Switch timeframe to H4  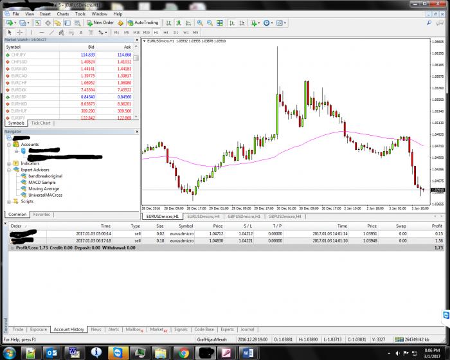point(166,32)
